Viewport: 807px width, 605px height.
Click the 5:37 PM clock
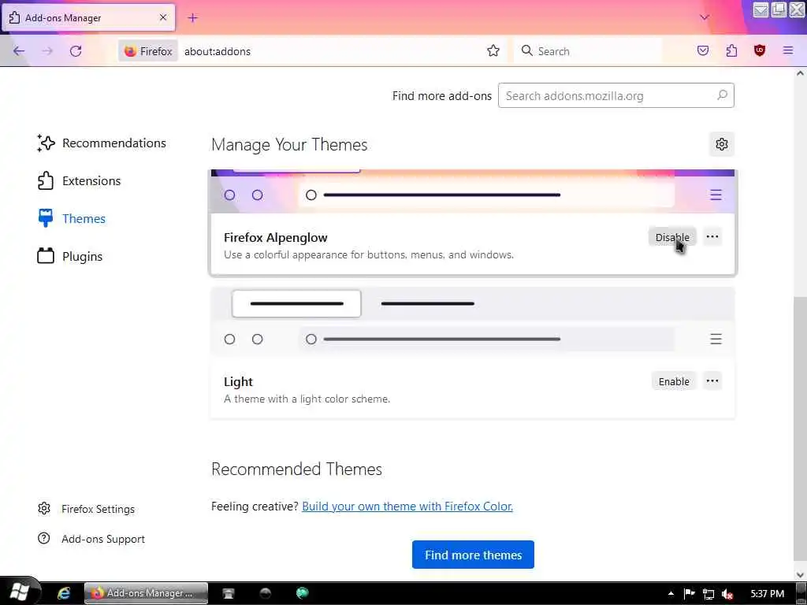pyautogui.click(x=767, y=594)
